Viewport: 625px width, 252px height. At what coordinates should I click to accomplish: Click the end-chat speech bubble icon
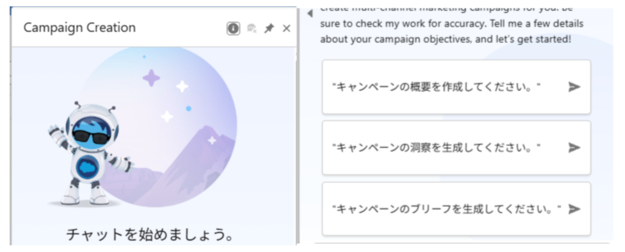click(251, 28)
